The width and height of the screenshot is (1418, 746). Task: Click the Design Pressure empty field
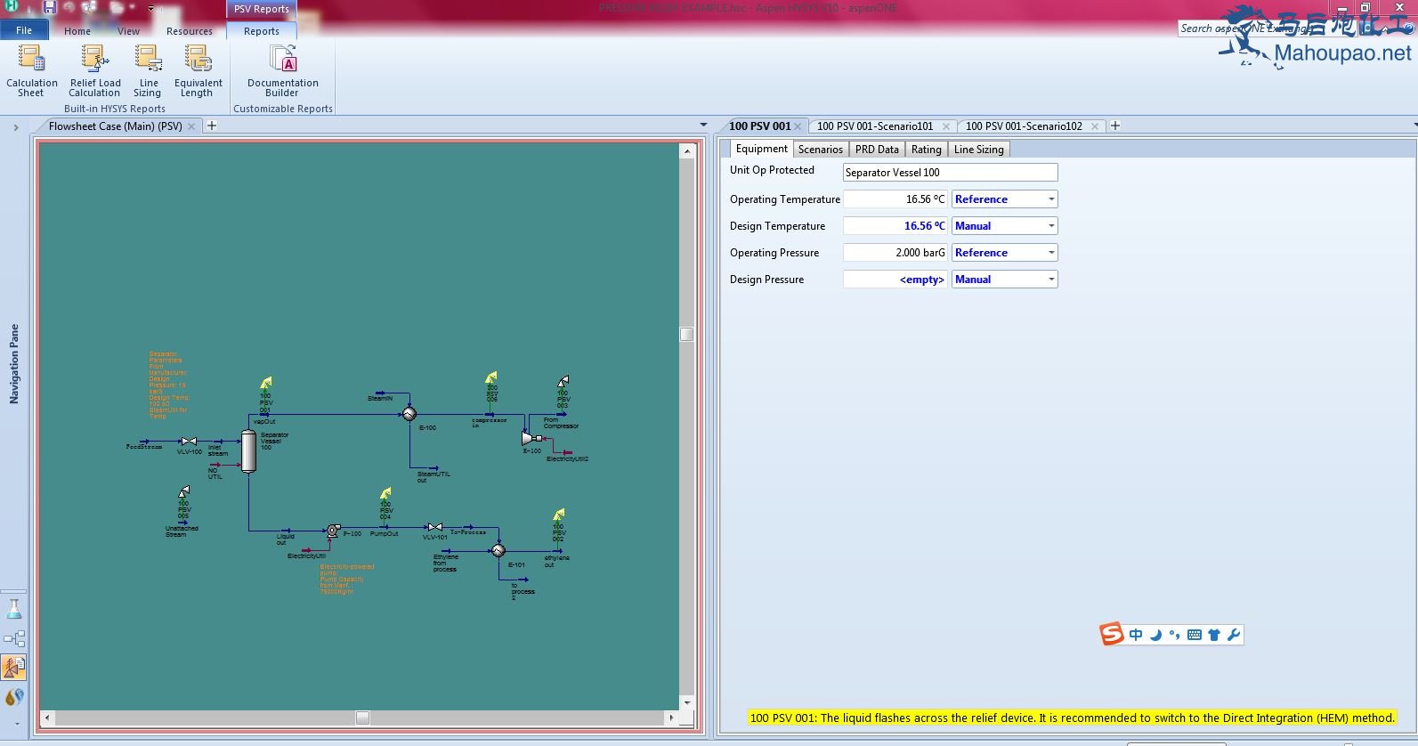tap(895, 280)
